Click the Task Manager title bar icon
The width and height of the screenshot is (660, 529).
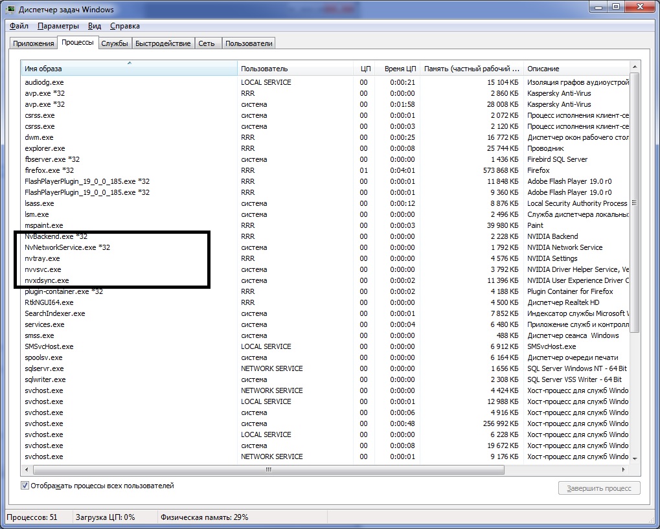(10, 9)
